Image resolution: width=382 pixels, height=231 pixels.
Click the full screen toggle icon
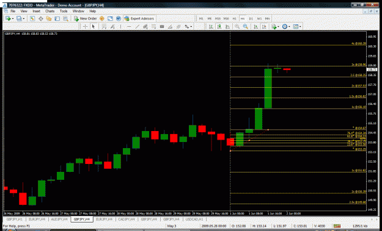[111, 18]
